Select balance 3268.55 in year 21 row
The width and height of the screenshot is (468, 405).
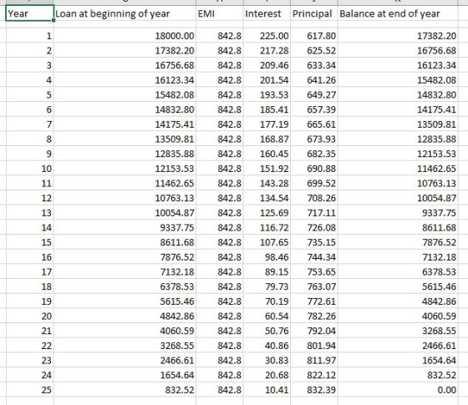pos(398,331)
